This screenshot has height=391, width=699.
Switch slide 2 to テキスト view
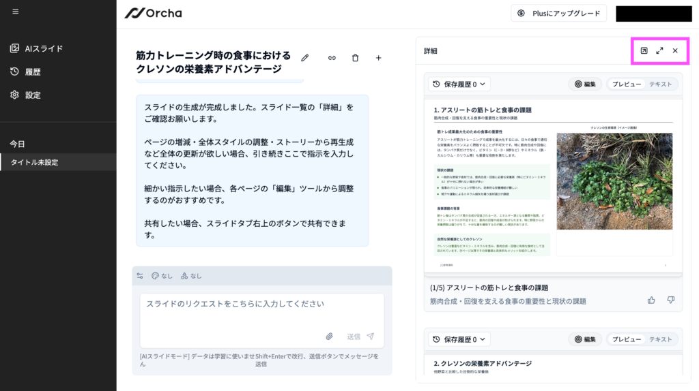pos(660,339)
